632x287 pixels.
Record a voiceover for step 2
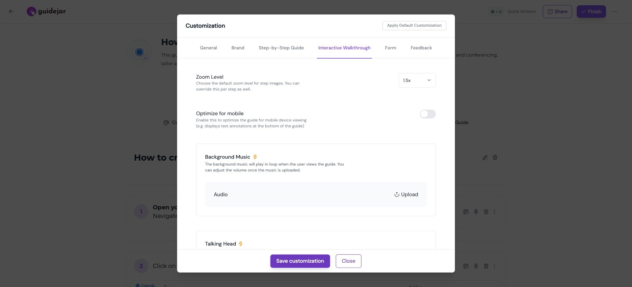[x=476, y=266]
